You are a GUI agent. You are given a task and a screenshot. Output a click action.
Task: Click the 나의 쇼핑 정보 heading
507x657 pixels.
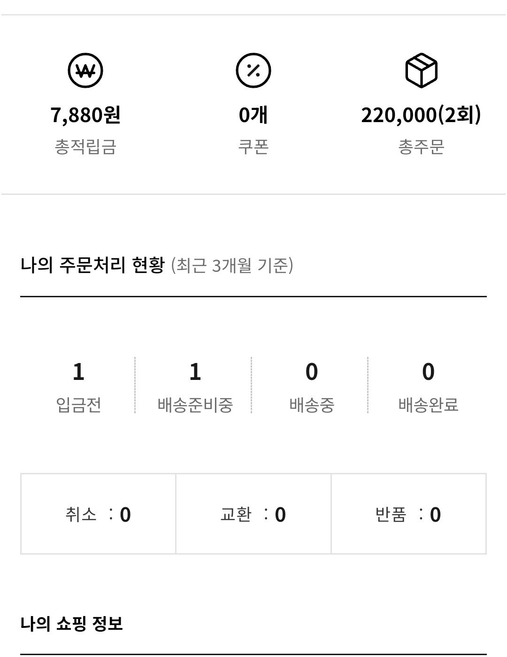(x=72, y=624)
